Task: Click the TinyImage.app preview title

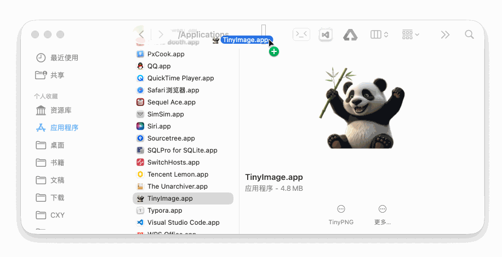Action: (273, 177)
